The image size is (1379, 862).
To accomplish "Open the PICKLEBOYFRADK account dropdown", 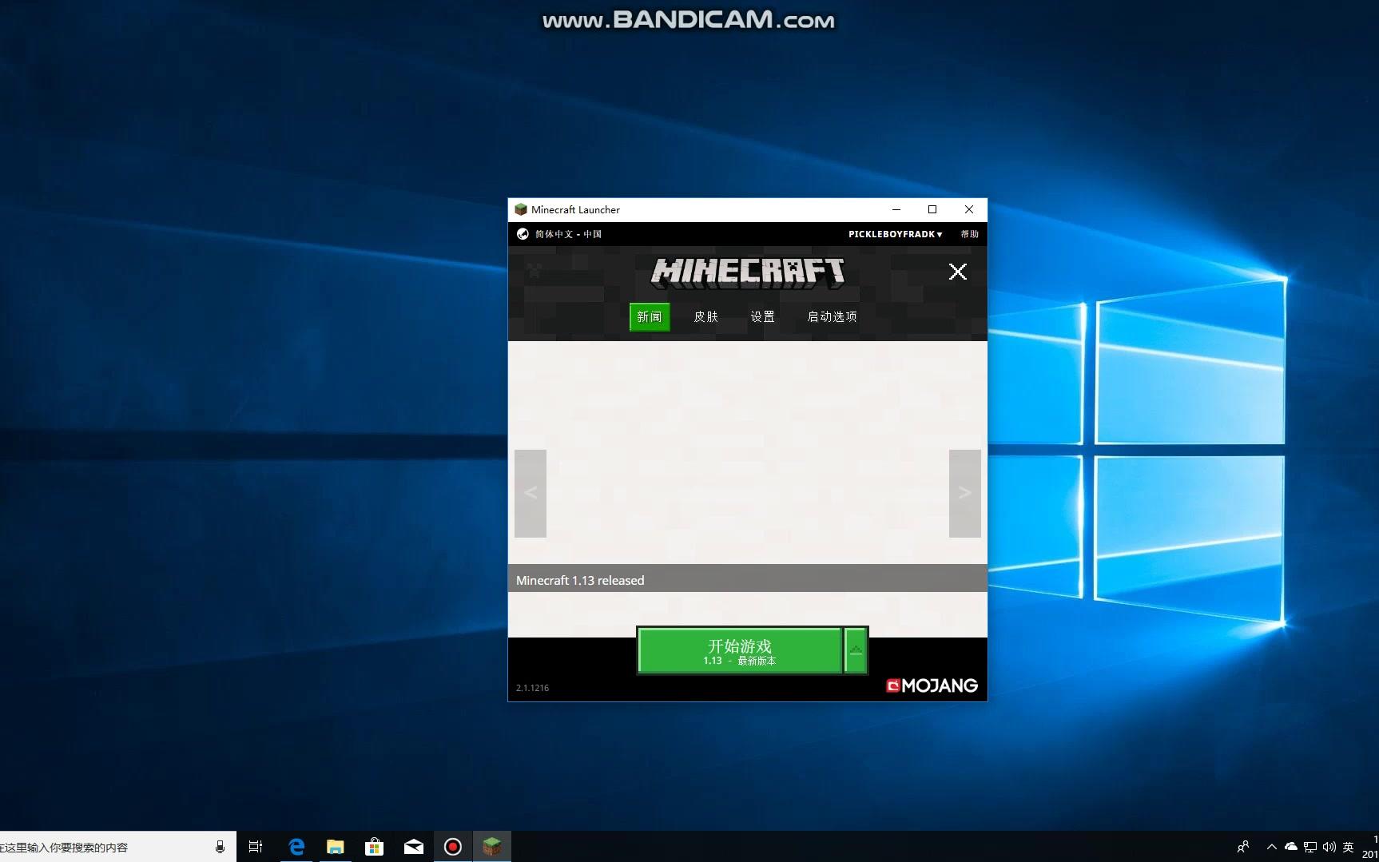I will pos(895,234).
